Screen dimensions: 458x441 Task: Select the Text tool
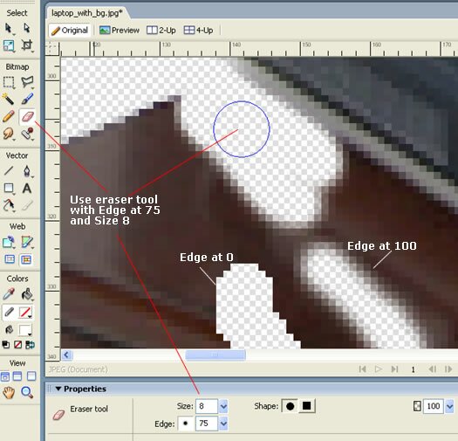pos(26,189)
